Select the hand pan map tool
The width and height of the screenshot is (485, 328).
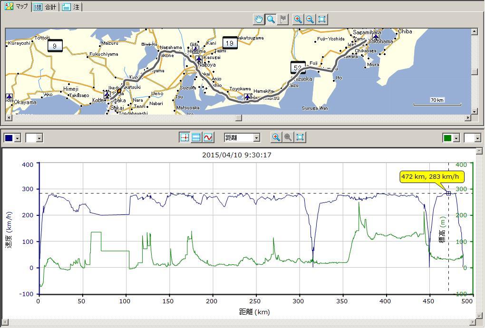point(259,19)
